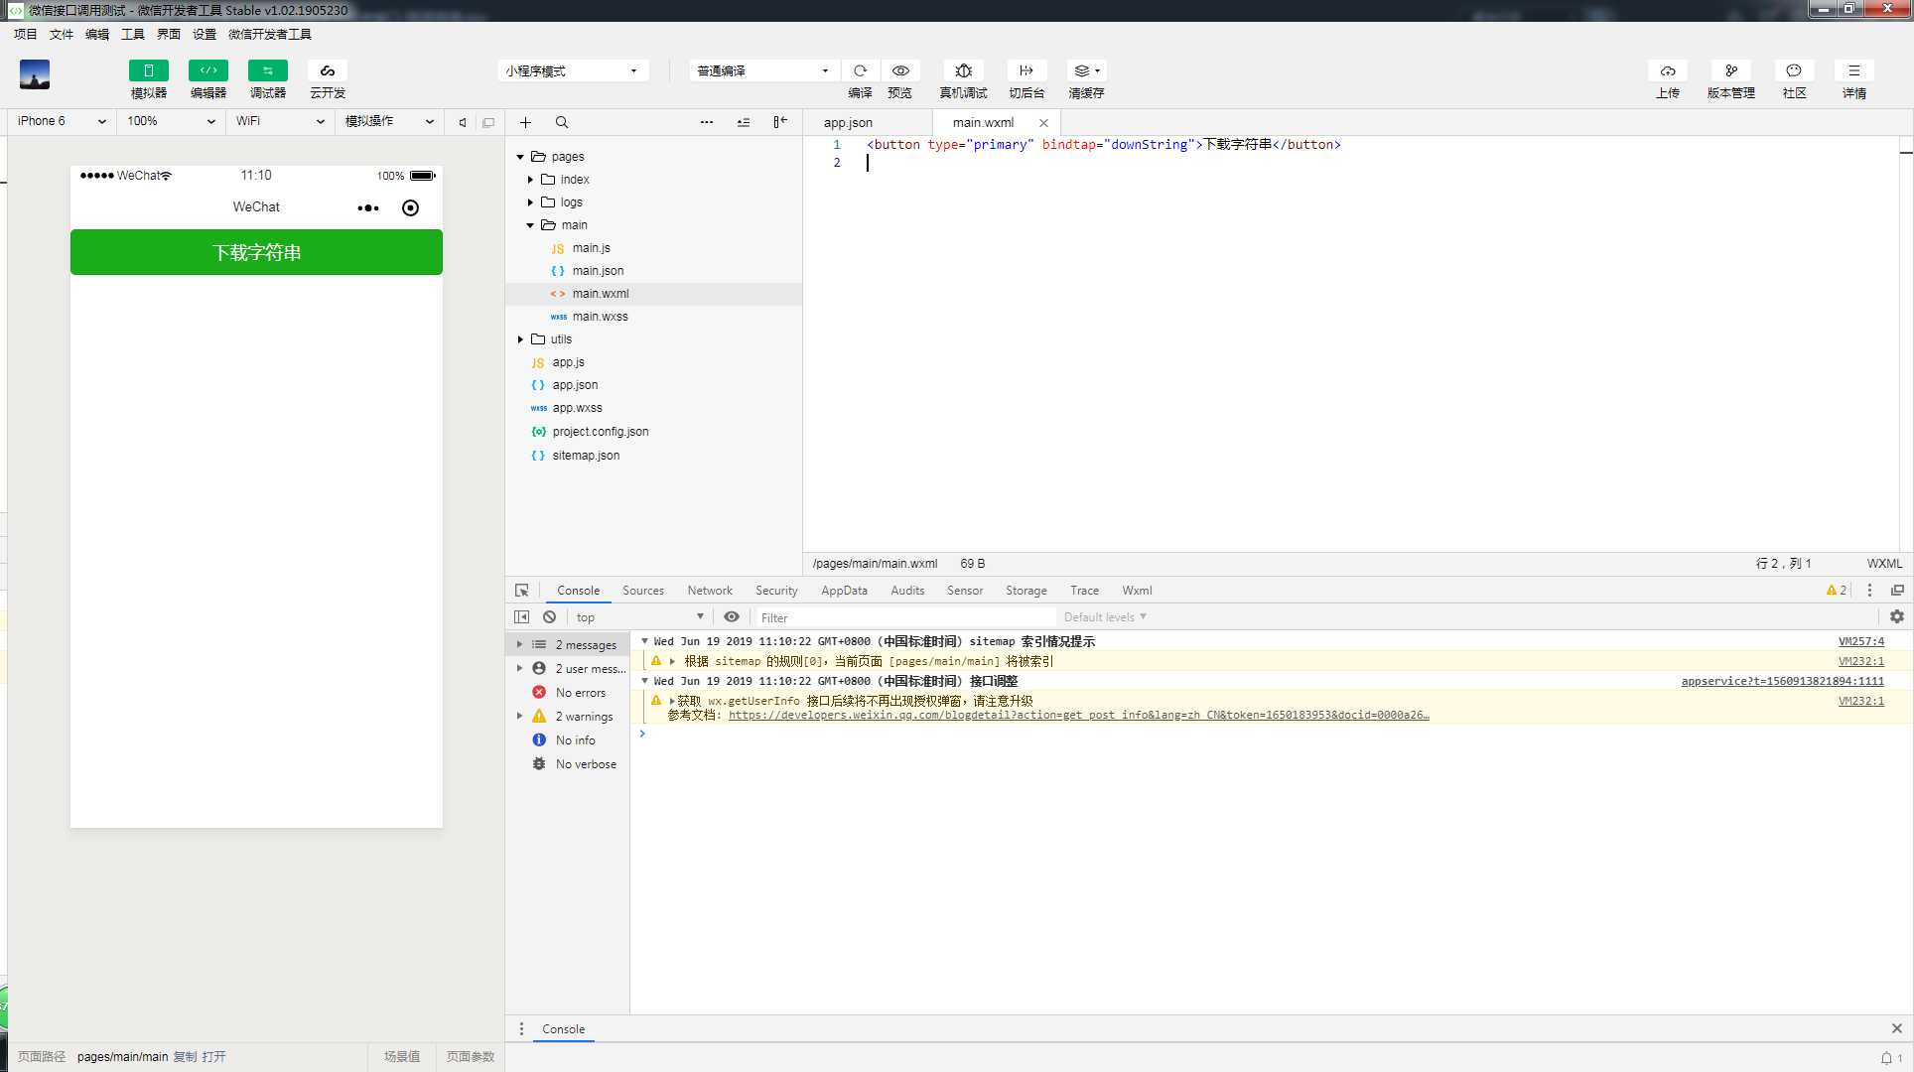
Task: Click the inspect element picker icon
Action: point(522,591)
